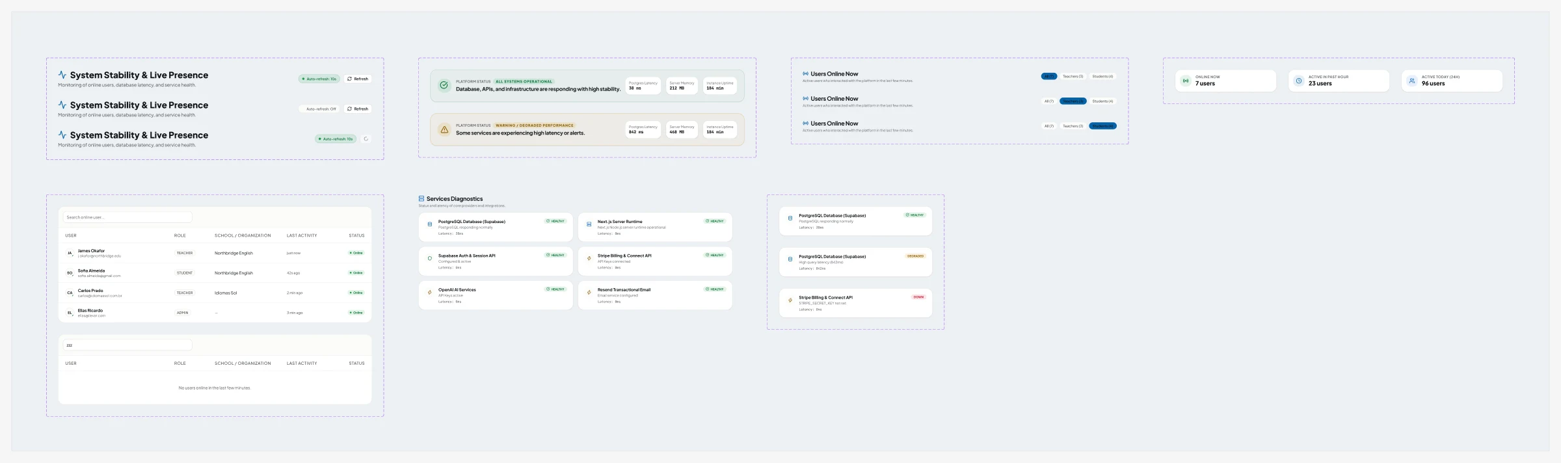Click the Services Diagnostics server icon
The width and height of the screenshot is (1561, 463).
(x=421, y=198)
